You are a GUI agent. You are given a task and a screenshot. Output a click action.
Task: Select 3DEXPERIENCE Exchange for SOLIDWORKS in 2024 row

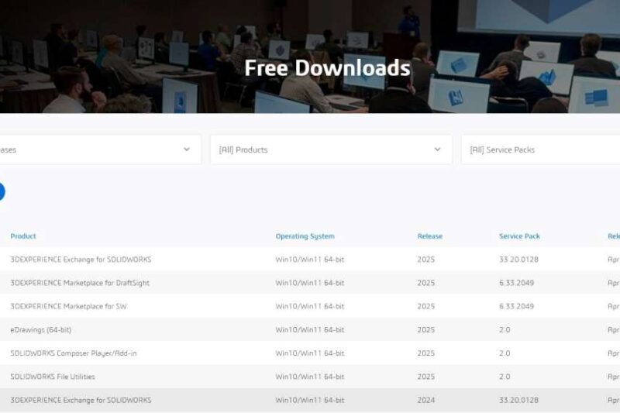81,400
